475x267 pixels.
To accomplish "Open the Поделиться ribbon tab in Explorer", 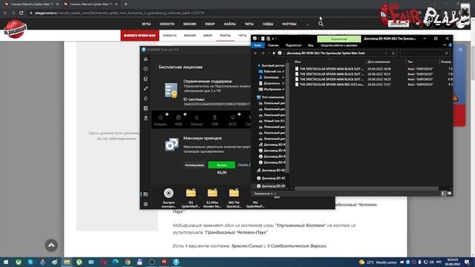I will (293, 45).
